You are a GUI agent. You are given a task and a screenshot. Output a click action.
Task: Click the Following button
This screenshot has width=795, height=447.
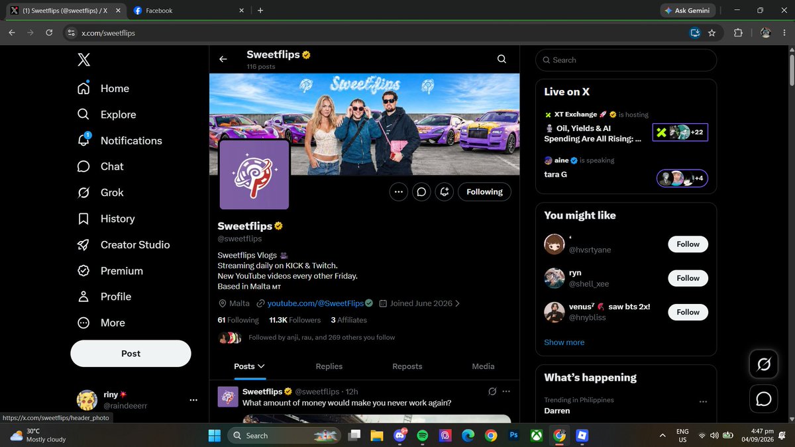tap(484, 192)
